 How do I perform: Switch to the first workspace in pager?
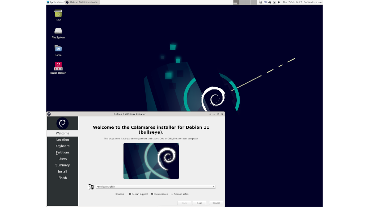[x=236, y=2]
